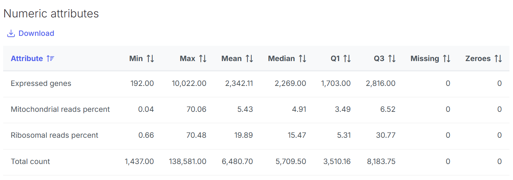Click the download tray icon
This screenshot has height=180, width=513.
pos(11,33)
